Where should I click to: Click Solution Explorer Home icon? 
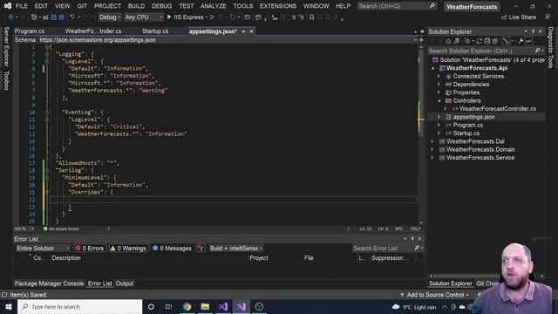(448, 41)
